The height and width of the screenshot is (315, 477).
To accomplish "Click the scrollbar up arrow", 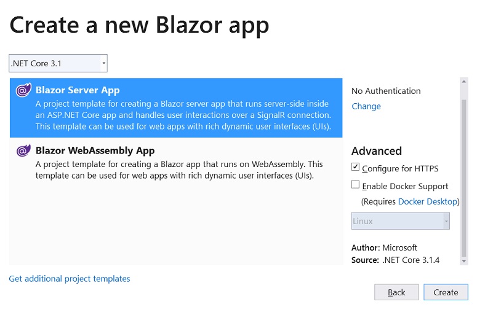I will click(464, 81).
